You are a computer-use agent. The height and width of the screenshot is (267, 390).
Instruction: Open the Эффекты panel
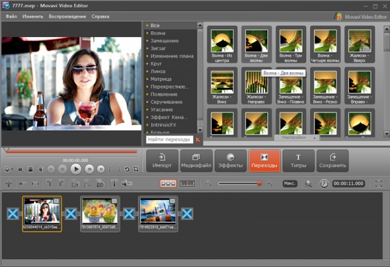click(229, 160)
